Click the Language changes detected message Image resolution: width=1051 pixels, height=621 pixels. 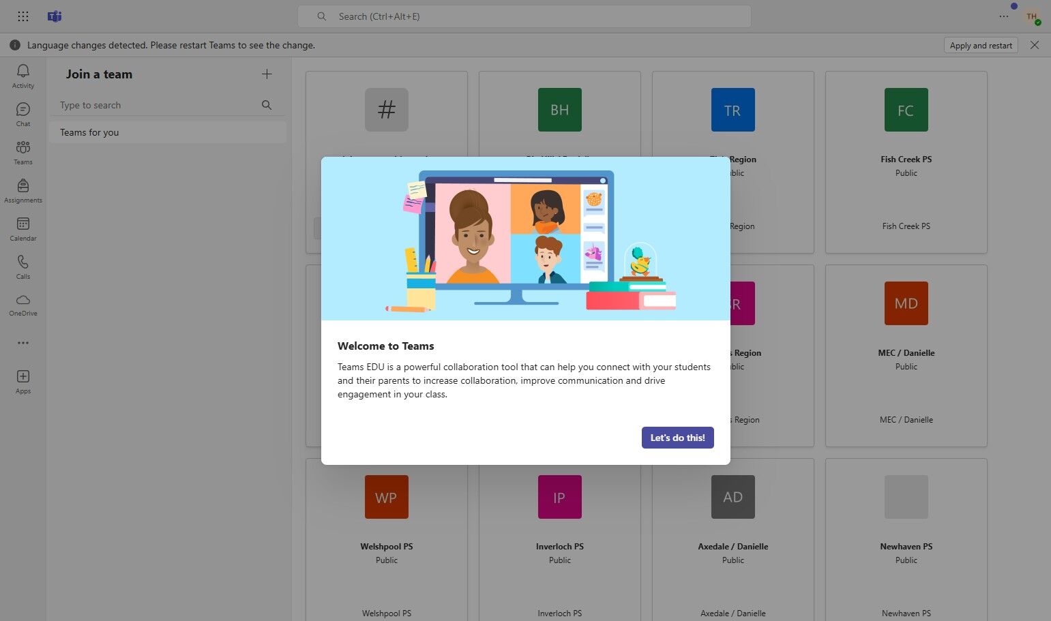[171, 45]
